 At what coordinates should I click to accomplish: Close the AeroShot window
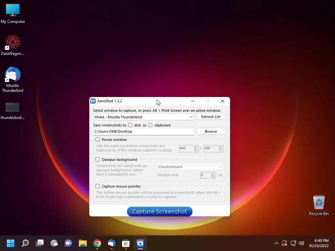coord(222,101)
